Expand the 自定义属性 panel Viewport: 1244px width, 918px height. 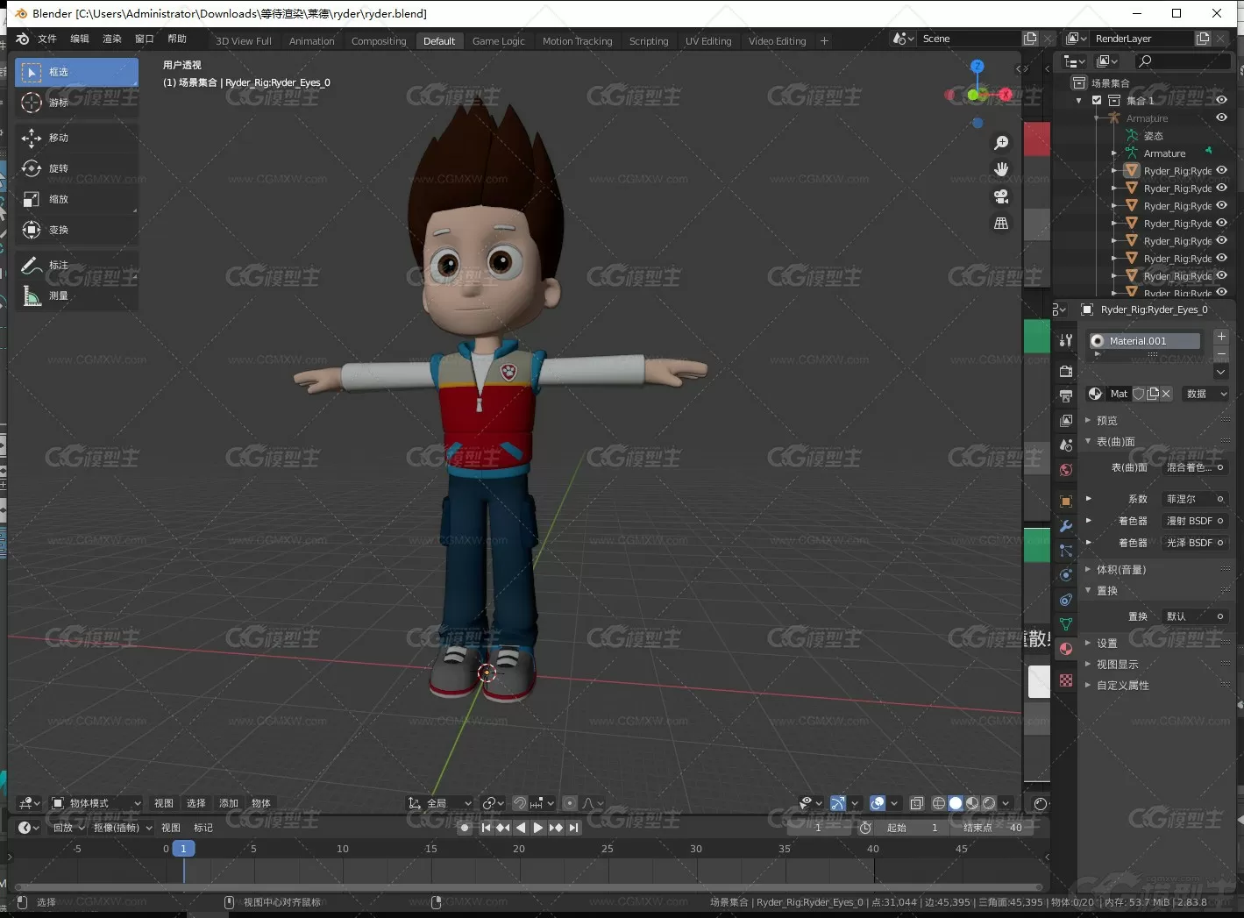pyautogui.click(x=1122, y=686)
